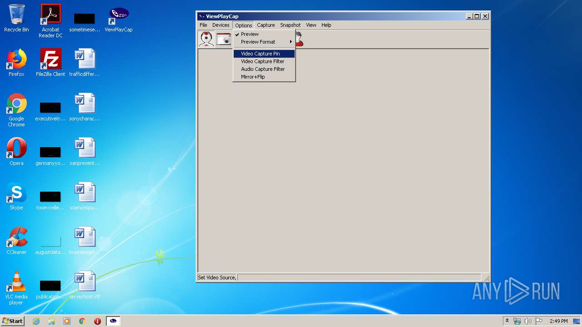This screenshot has height=327, width=582.
Task: Select the VLC media player desktop icon
Action: click(x=16, y=288)
